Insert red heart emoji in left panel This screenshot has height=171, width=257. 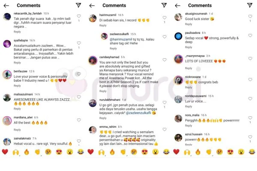[5, 152]
